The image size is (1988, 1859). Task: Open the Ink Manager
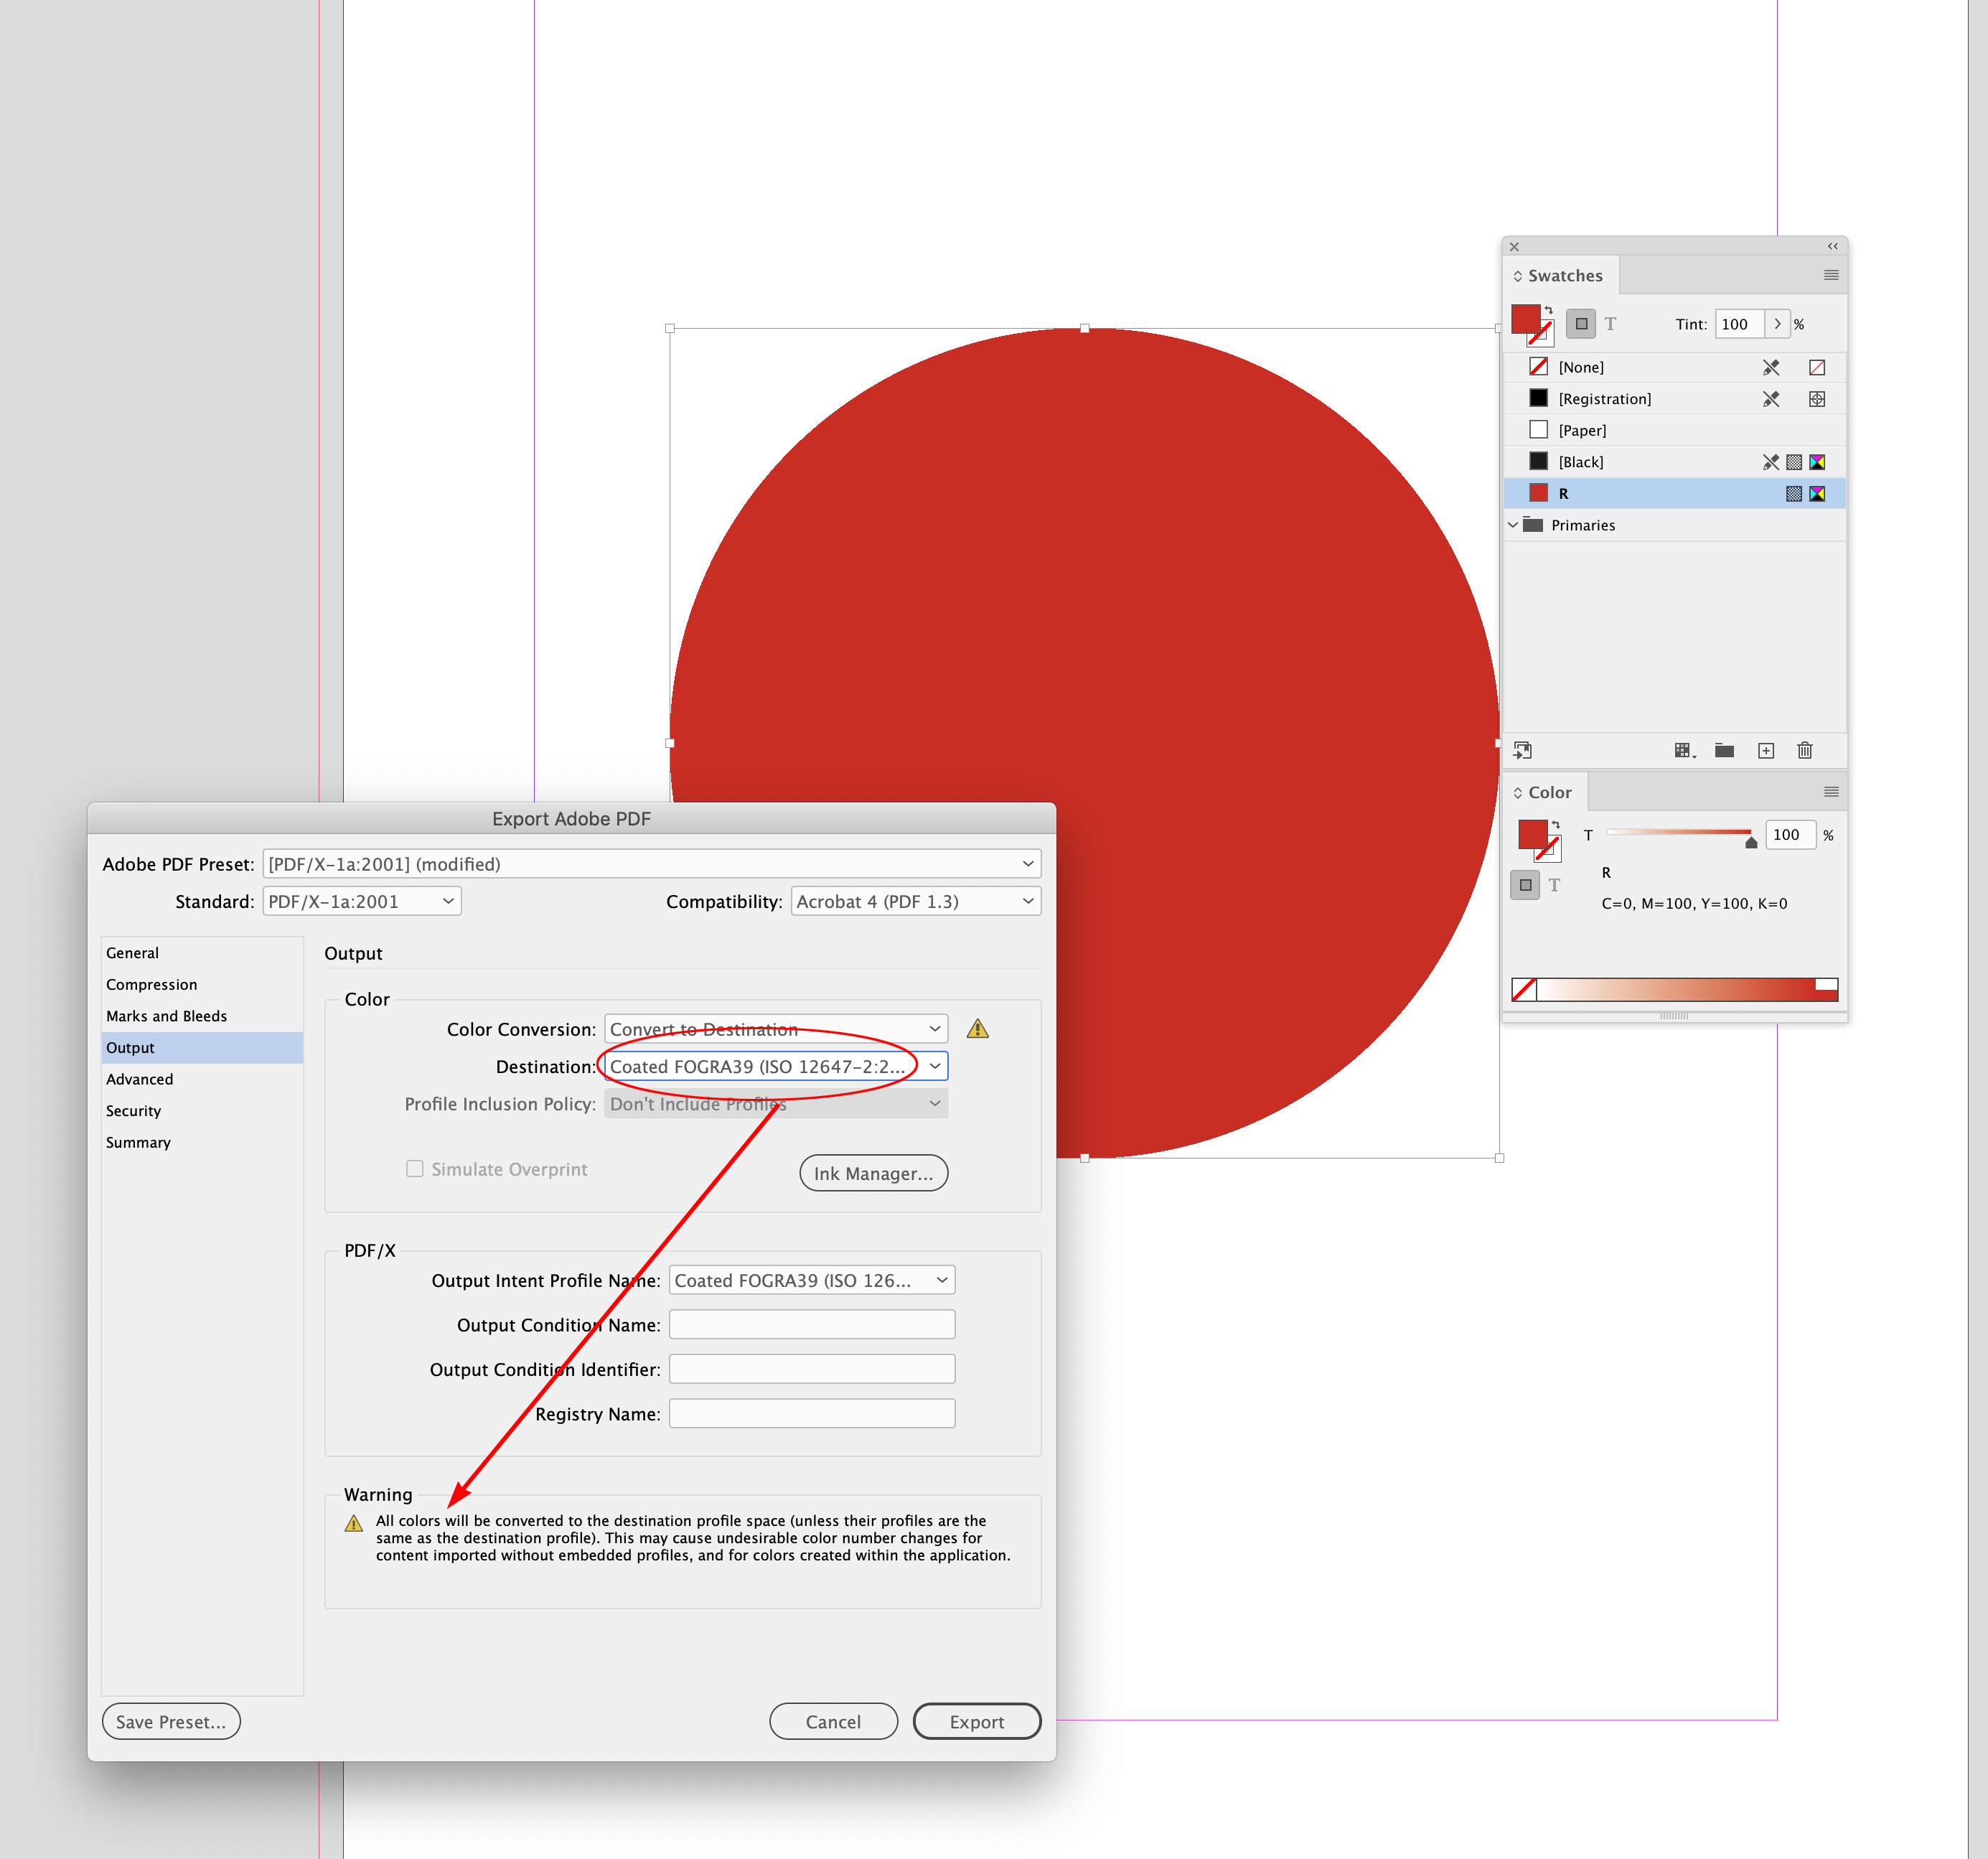pos(872,1172)
